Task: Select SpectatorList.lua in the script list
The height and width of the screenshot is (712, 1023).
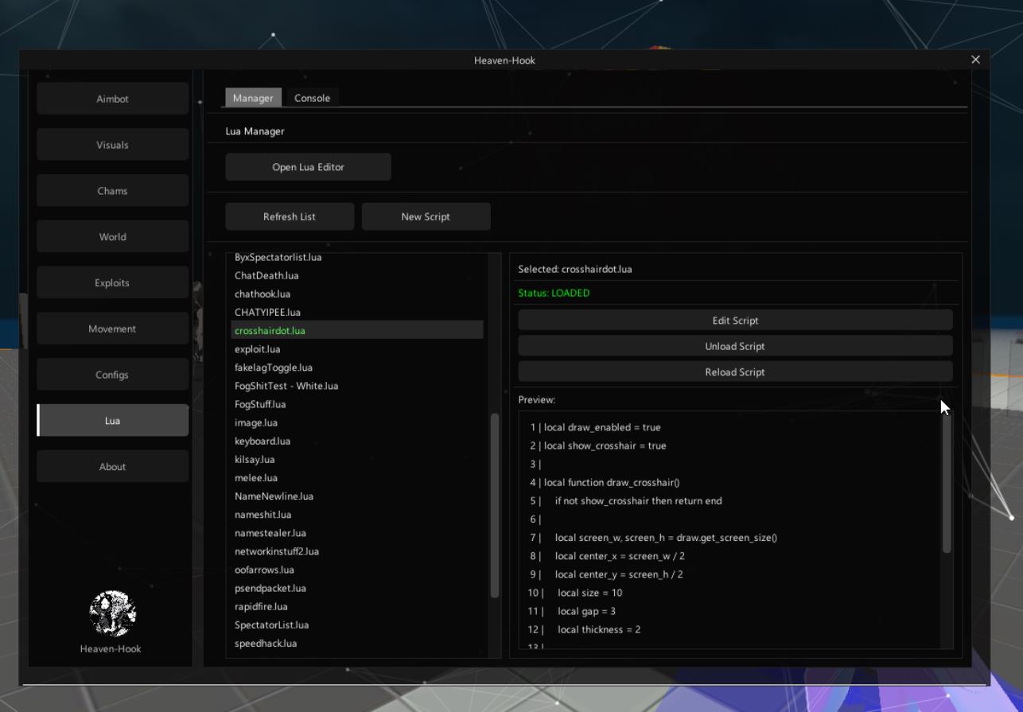Action: [x=271, y=625]
